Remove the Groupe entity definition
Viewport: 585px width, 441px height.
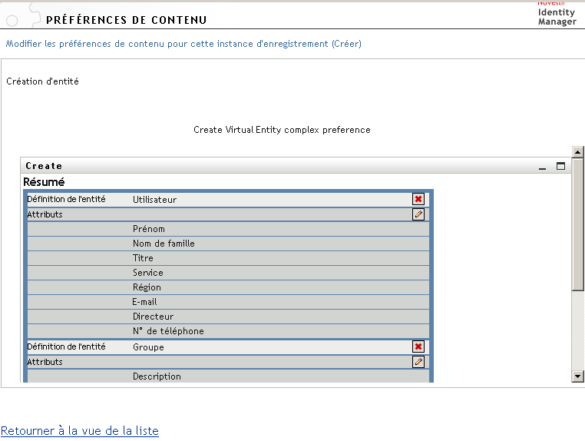418,346
